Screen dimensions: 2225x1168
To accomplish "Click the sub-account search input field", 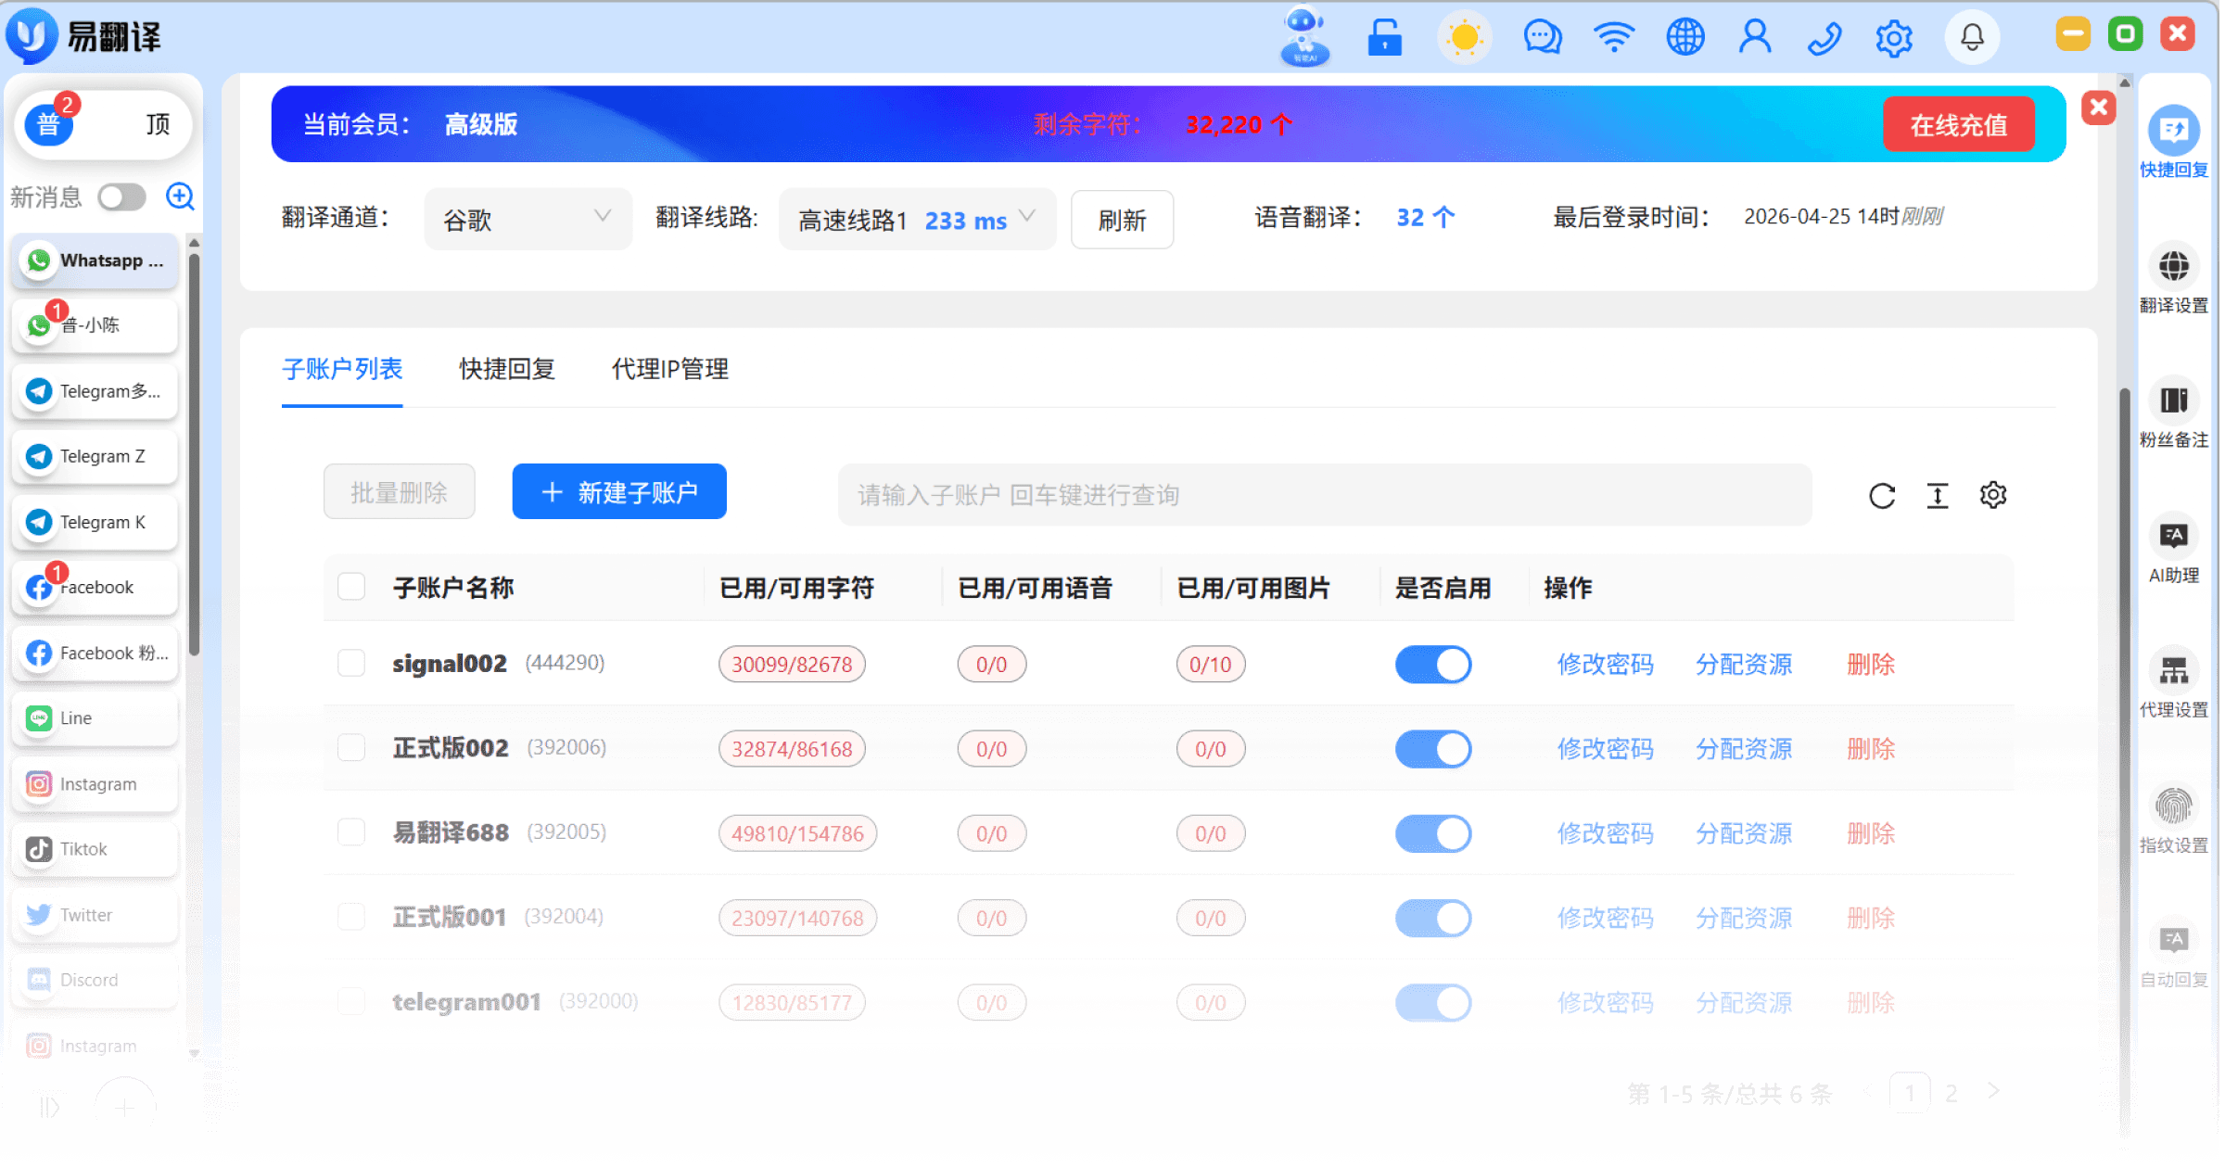I will [1324, 496].
